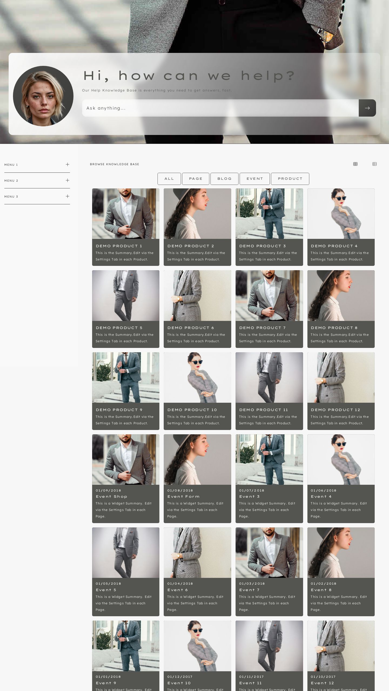This screenshot has height=691, width=389.
Task: Click the Event Shop title link
Action: coord(111,496)
